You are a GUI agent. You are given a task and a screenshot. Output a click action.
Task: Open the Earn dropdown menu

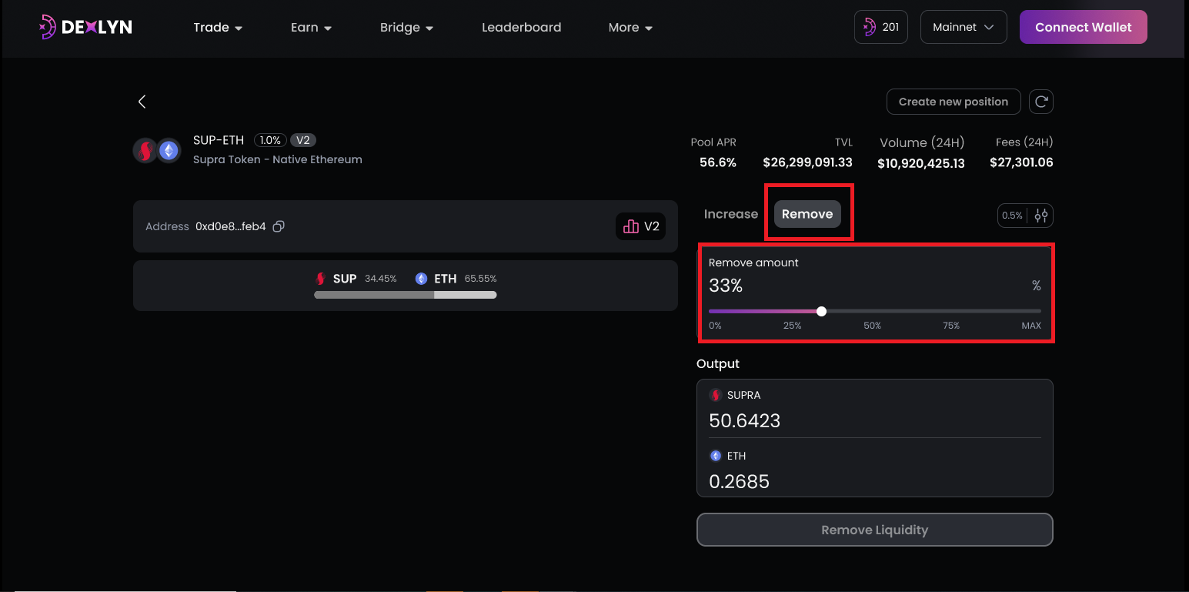tap(311, 28)
